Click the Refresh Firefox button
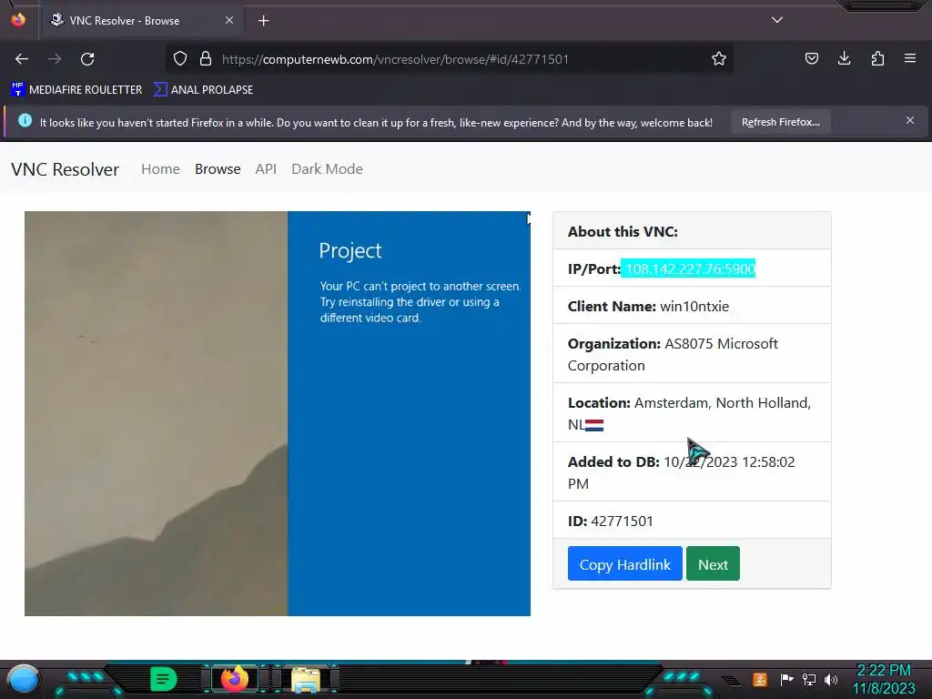Screen dimensions: 932x699 (780, 123)
